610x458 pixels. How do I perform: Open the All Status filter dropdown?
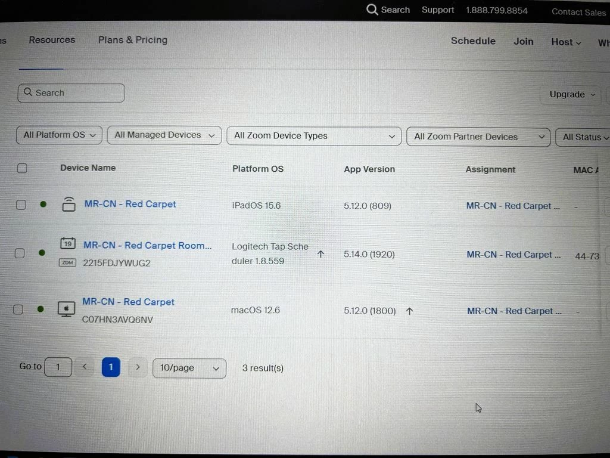[x=583, y=138]
